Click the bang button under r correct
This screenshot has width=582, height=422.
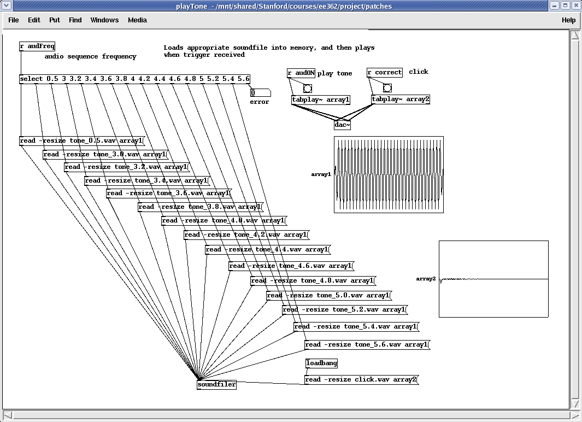[387, 88]
